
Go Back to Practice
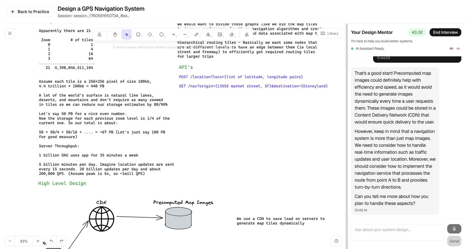coord(30,12)
